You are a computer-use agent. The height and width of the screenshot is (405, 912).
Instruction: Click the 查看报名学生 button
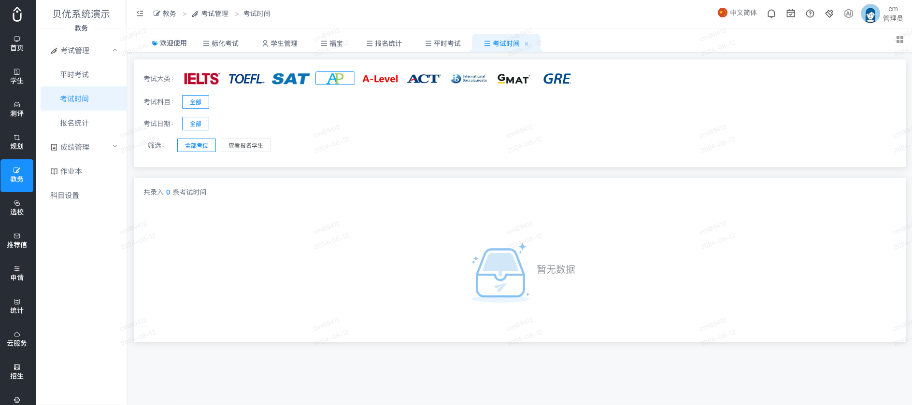246,145
